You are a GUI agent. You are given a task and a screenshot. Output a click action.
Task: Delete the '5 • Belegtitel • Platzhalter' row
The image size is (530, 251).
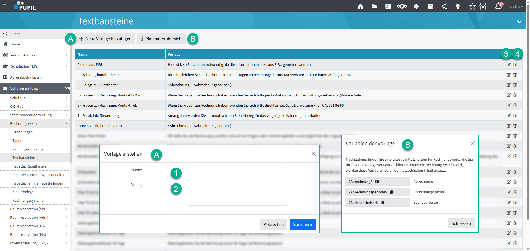(515, 85)
